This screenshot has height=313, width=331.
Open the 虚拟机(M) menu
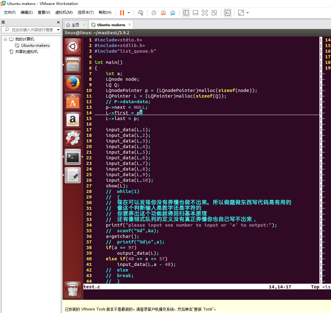pyautogui.click(x=64, y=12)
